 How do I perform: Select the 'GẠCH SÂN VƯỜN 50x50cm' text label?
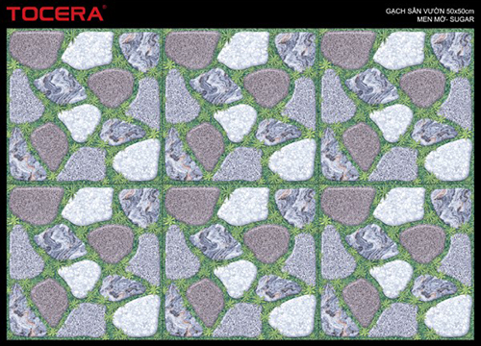[x=429, y=12]
